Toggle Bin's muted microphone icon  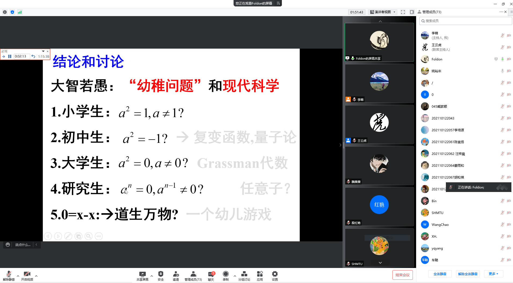[x=502, y=201]
